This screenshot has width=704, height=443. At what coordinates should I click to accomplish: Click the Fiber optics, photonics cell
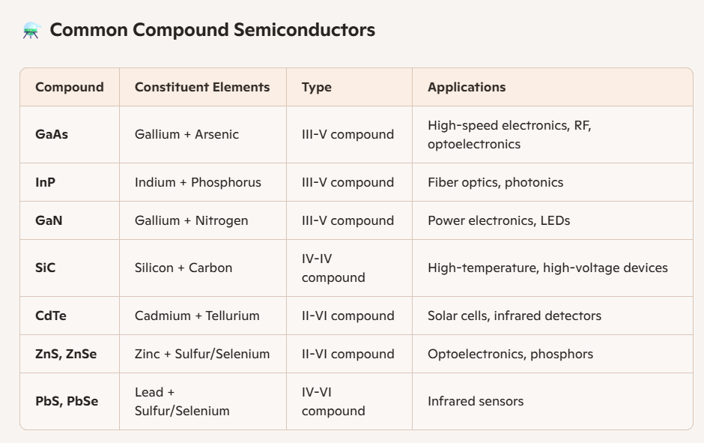[x=495, y=182]
